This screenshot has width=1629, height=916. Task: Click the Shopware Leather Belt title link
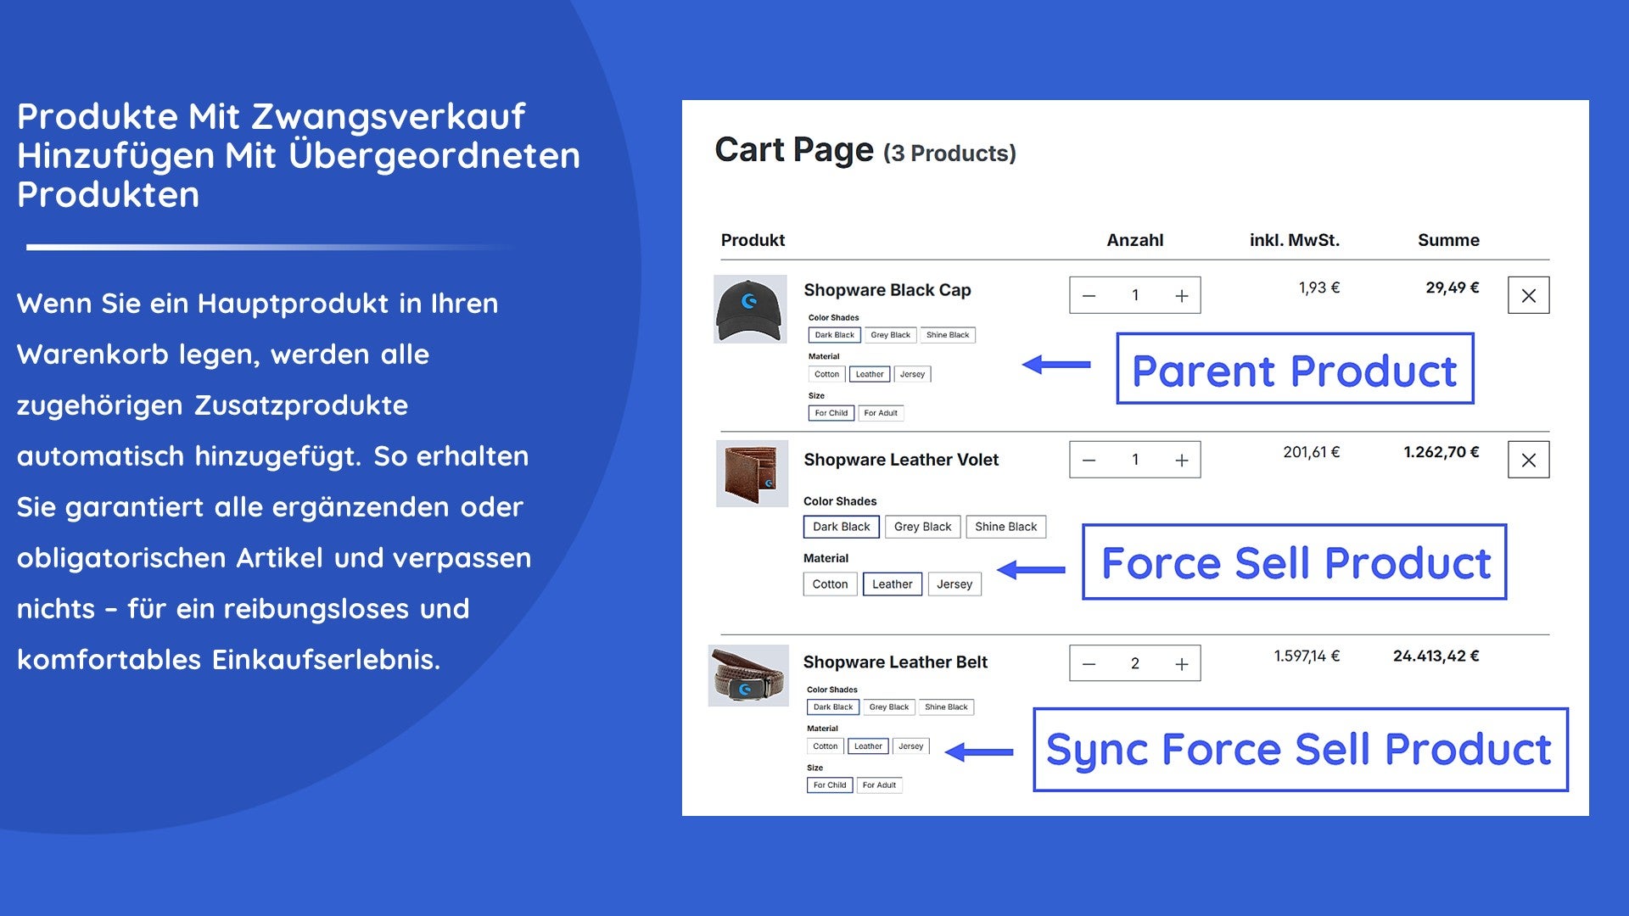[895, 662]
